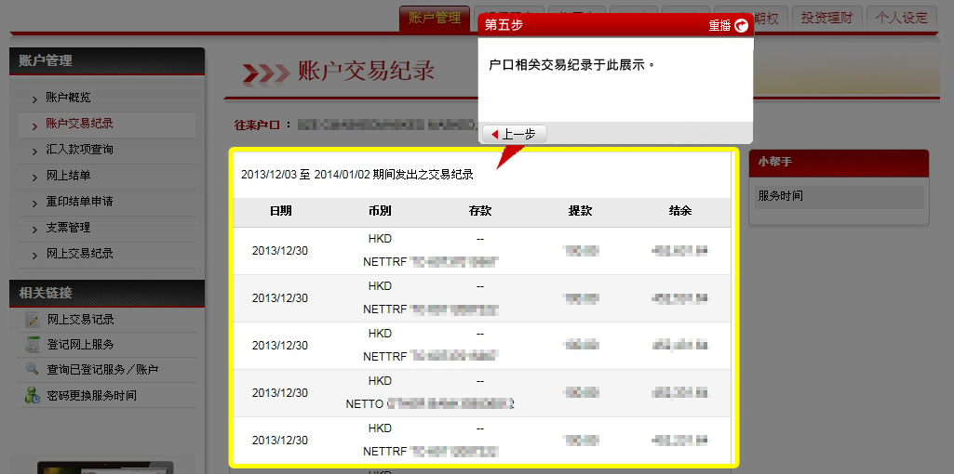Click the notepad icon beside 网上交易记录
This screenshot has height=474, width=954.
tap(32, 320)
